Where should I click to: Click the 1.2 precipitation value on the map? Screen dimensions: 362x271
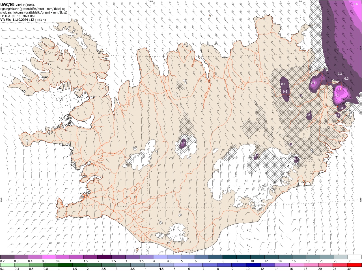(x=340, y=89)
